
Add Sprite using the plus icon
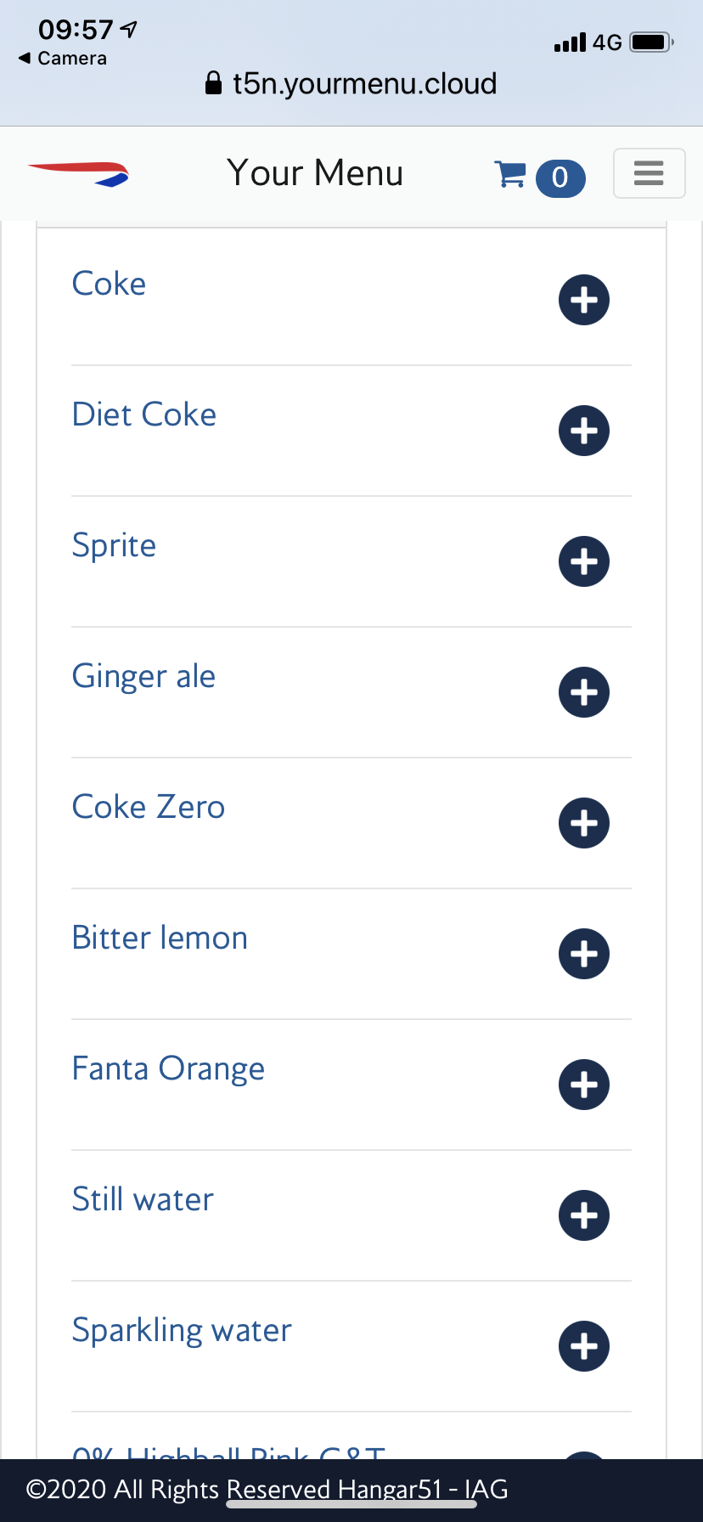click(x=584, y=561)
